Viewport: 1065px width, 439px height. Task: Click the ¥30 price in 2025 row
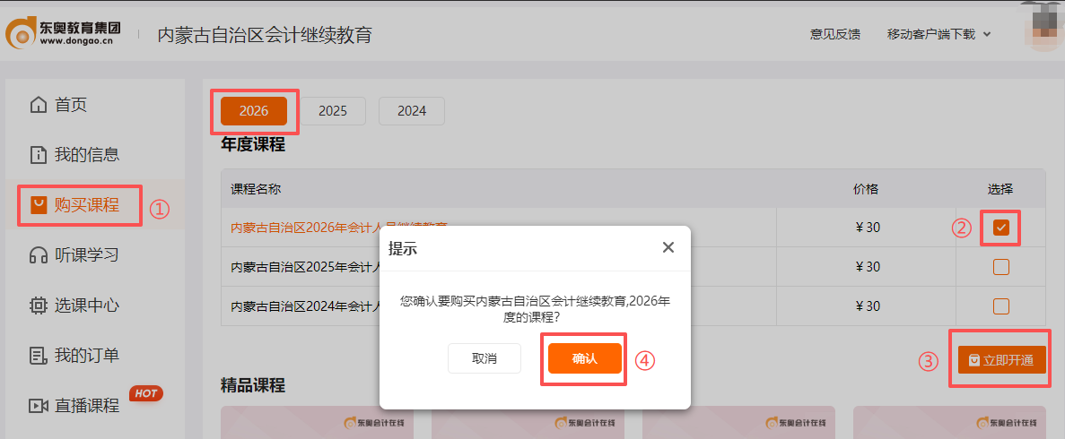point(868,267)
